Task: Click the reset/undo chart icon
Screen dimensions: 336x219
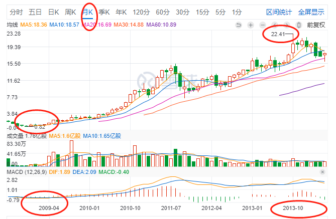Action: pyautogui.click(x=239, y=24)
